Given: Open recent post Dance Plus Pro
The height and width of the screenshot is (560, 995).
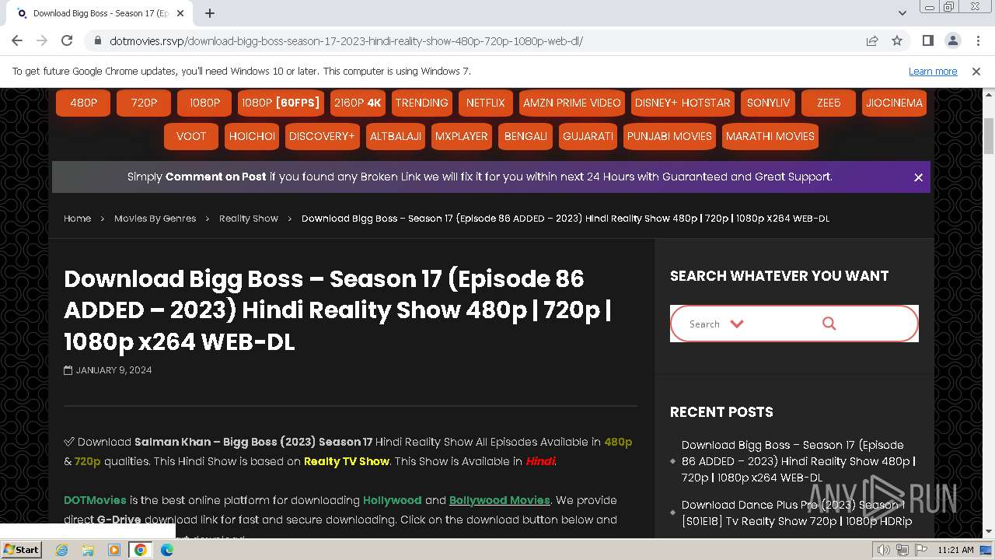Looking at the screenshot, I should point(797,513).
